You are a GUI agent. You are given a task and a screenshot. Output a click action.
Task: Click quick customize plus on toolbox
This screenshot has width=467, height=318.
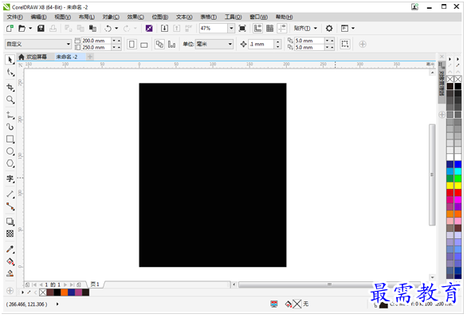10,290
